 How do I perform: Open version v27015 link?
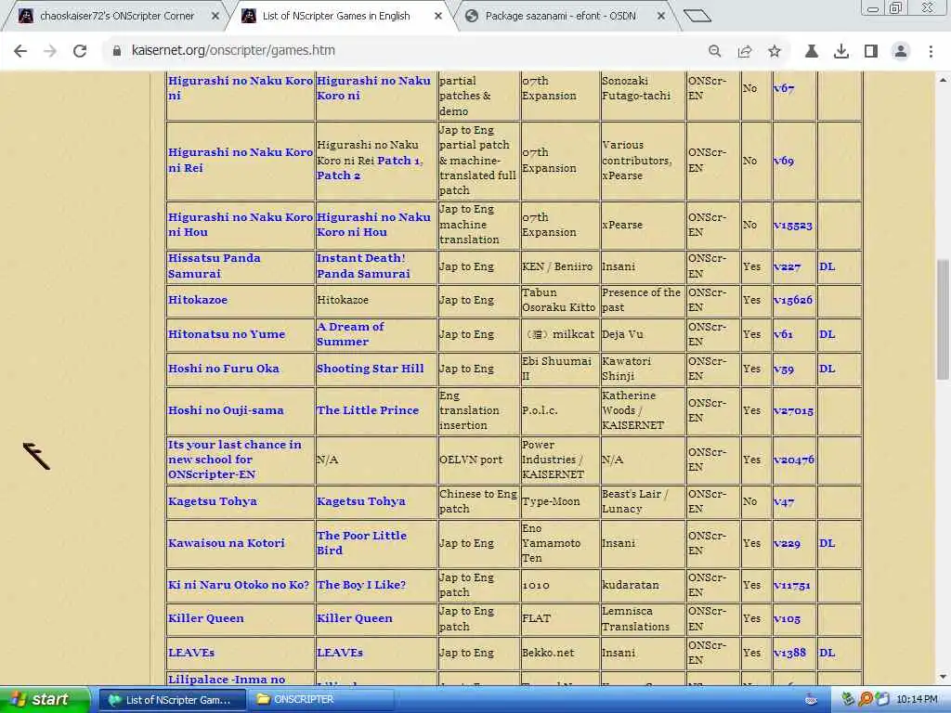[793, 411]
